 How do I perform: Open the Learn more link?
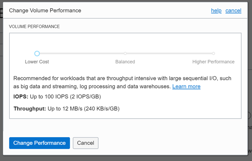coord(186,86)
